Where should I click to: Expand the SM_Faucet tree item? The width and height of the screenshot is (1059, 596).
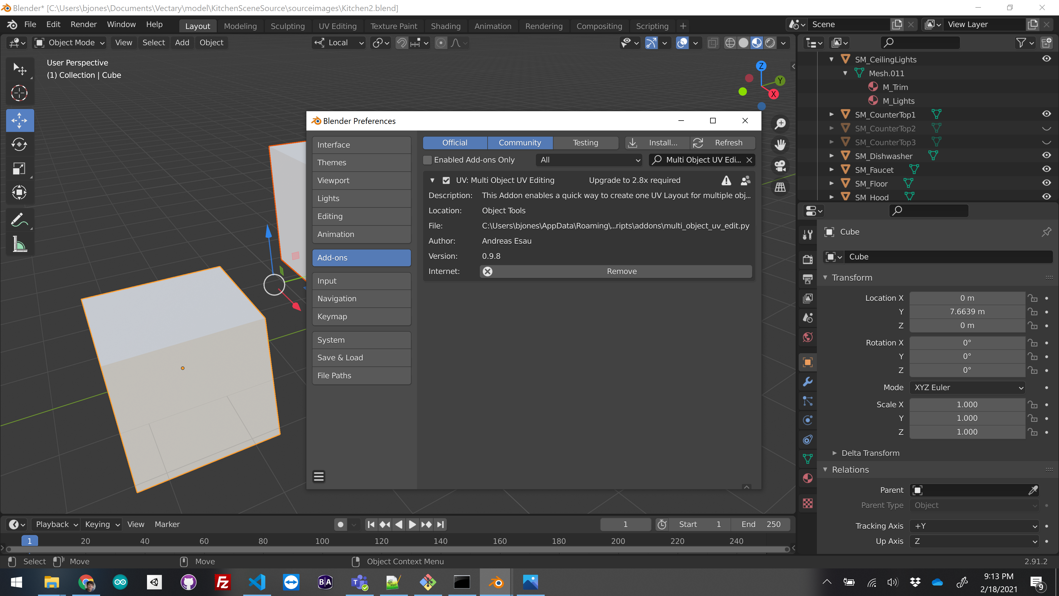(x=831, y=170)
